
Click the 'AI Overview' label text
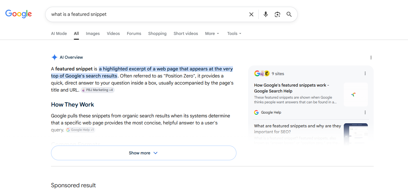(71, 57)
